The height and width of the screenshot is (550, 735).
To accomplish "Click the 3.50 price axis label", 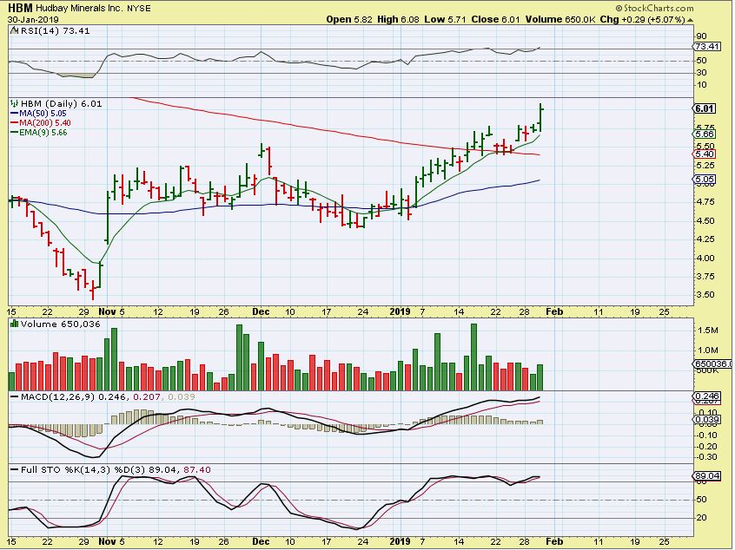I will tap(705, 295).
